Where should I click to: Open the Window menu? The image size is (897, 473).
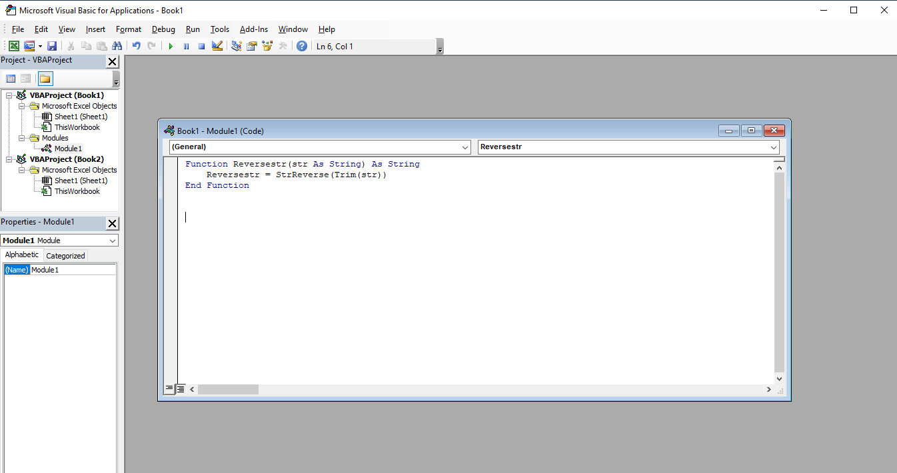[x=293, y=29]
